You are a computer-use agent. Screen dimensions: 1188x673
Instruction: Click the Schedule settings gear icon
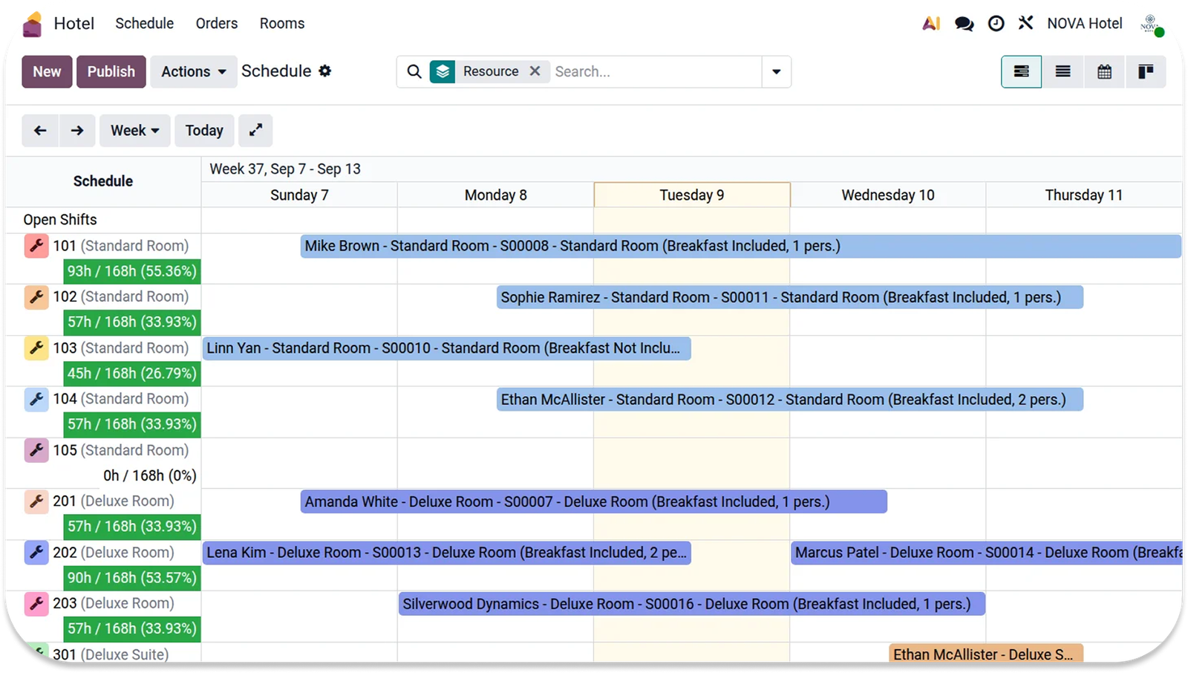point(324,71)
